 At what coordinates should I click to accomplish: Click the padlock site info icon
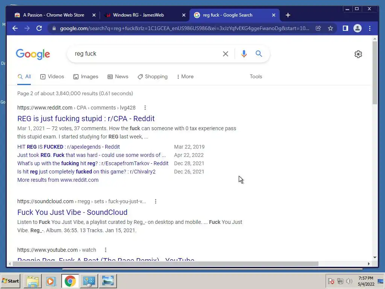[x=54, y=28]
